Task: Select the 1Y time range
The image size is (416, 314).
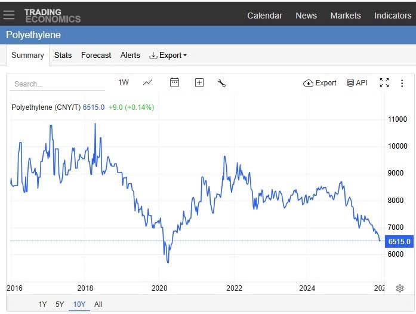Action: (42, 304)
